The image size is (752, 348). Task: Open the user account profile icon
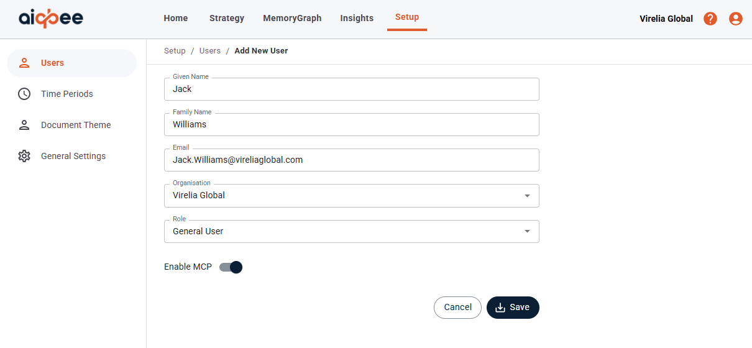(736, 19)
